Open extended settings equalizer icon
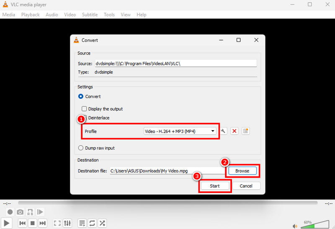 (67, 223)
